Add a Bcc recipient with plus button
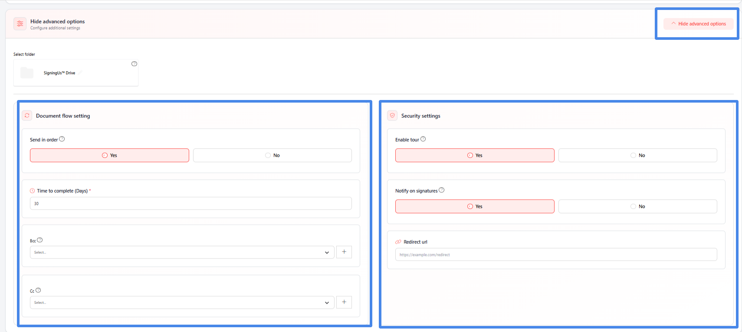The width and height of the screenshot is (742, 332). click(x=344, y=252)
